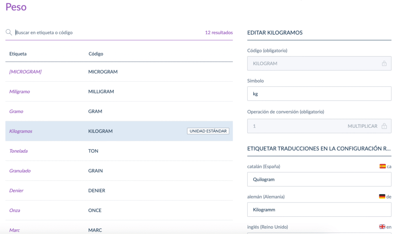Screen dimensions: 403x234
Task: Open the MULTIPLICAR conversion operation selector
Action: point(362,126)
